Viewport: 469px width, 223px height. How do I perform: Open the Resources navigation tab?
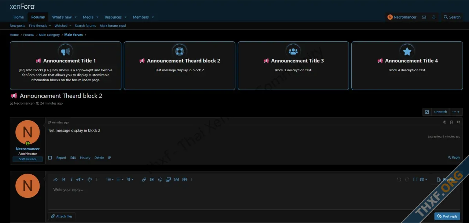pyautogui.click(x=113, y=17)
